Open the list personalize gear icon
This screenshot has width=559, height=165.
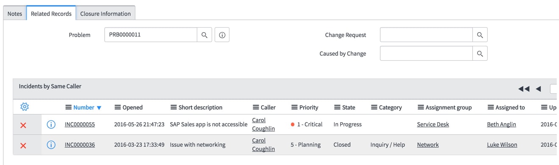[x=25, y=107]
